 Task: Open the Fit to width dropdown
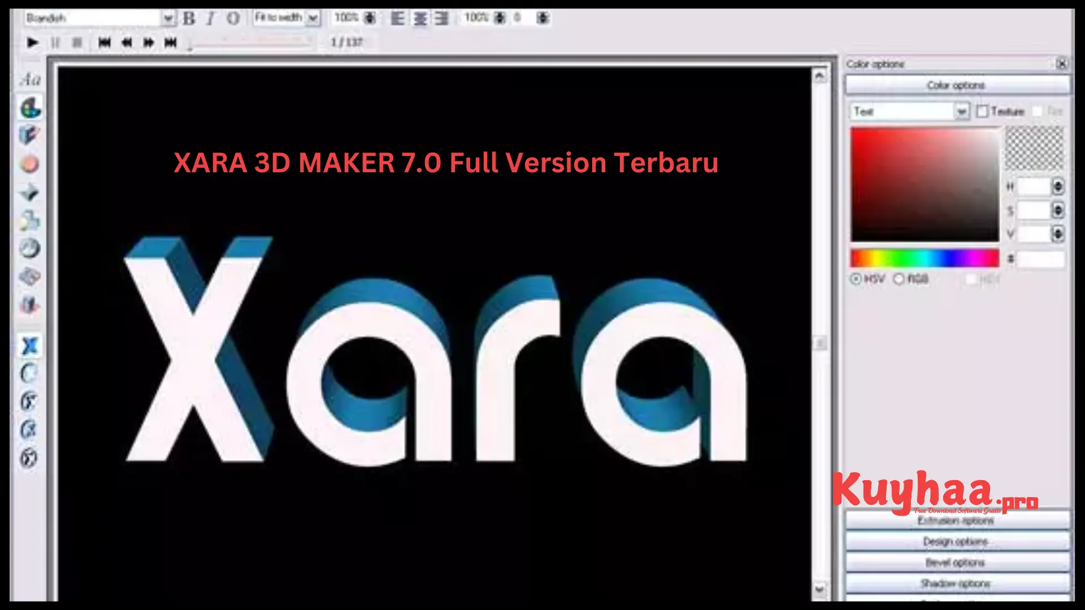[x=313, y=18]
